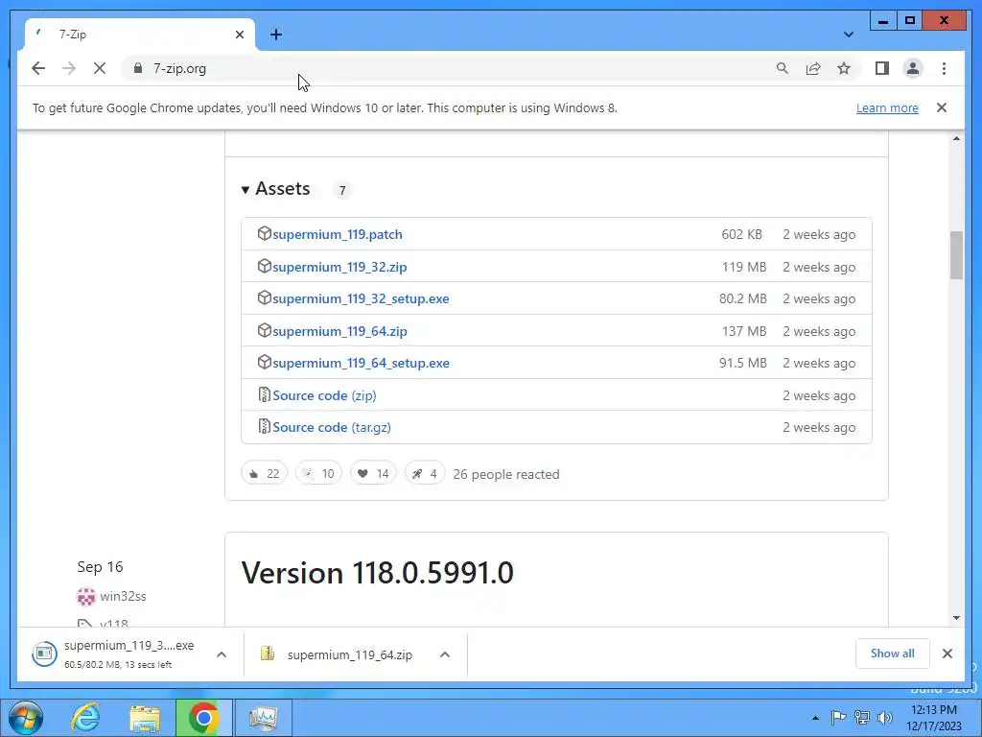Toggle rocket reaction with 4
Screen dimensions: 982x737
point(425,473)
